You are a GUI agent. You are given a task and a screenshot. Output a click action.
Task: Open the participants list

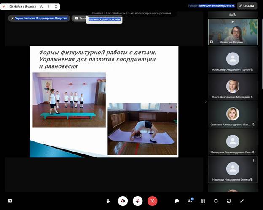(x=191, y=200)
